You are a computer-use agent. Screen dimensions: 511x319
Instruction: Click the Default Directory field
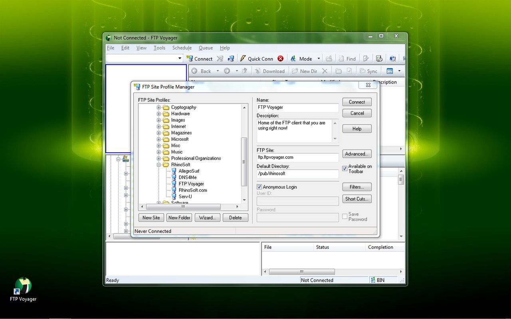297,174
